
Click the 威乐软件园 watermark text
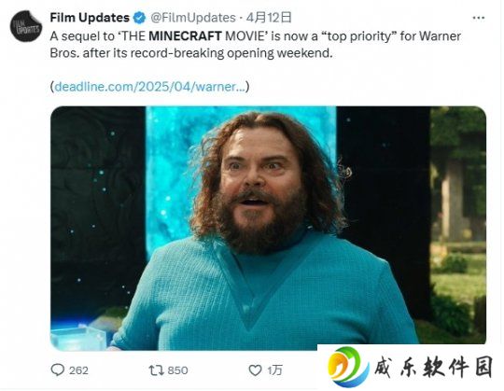(x=434, y=367)
